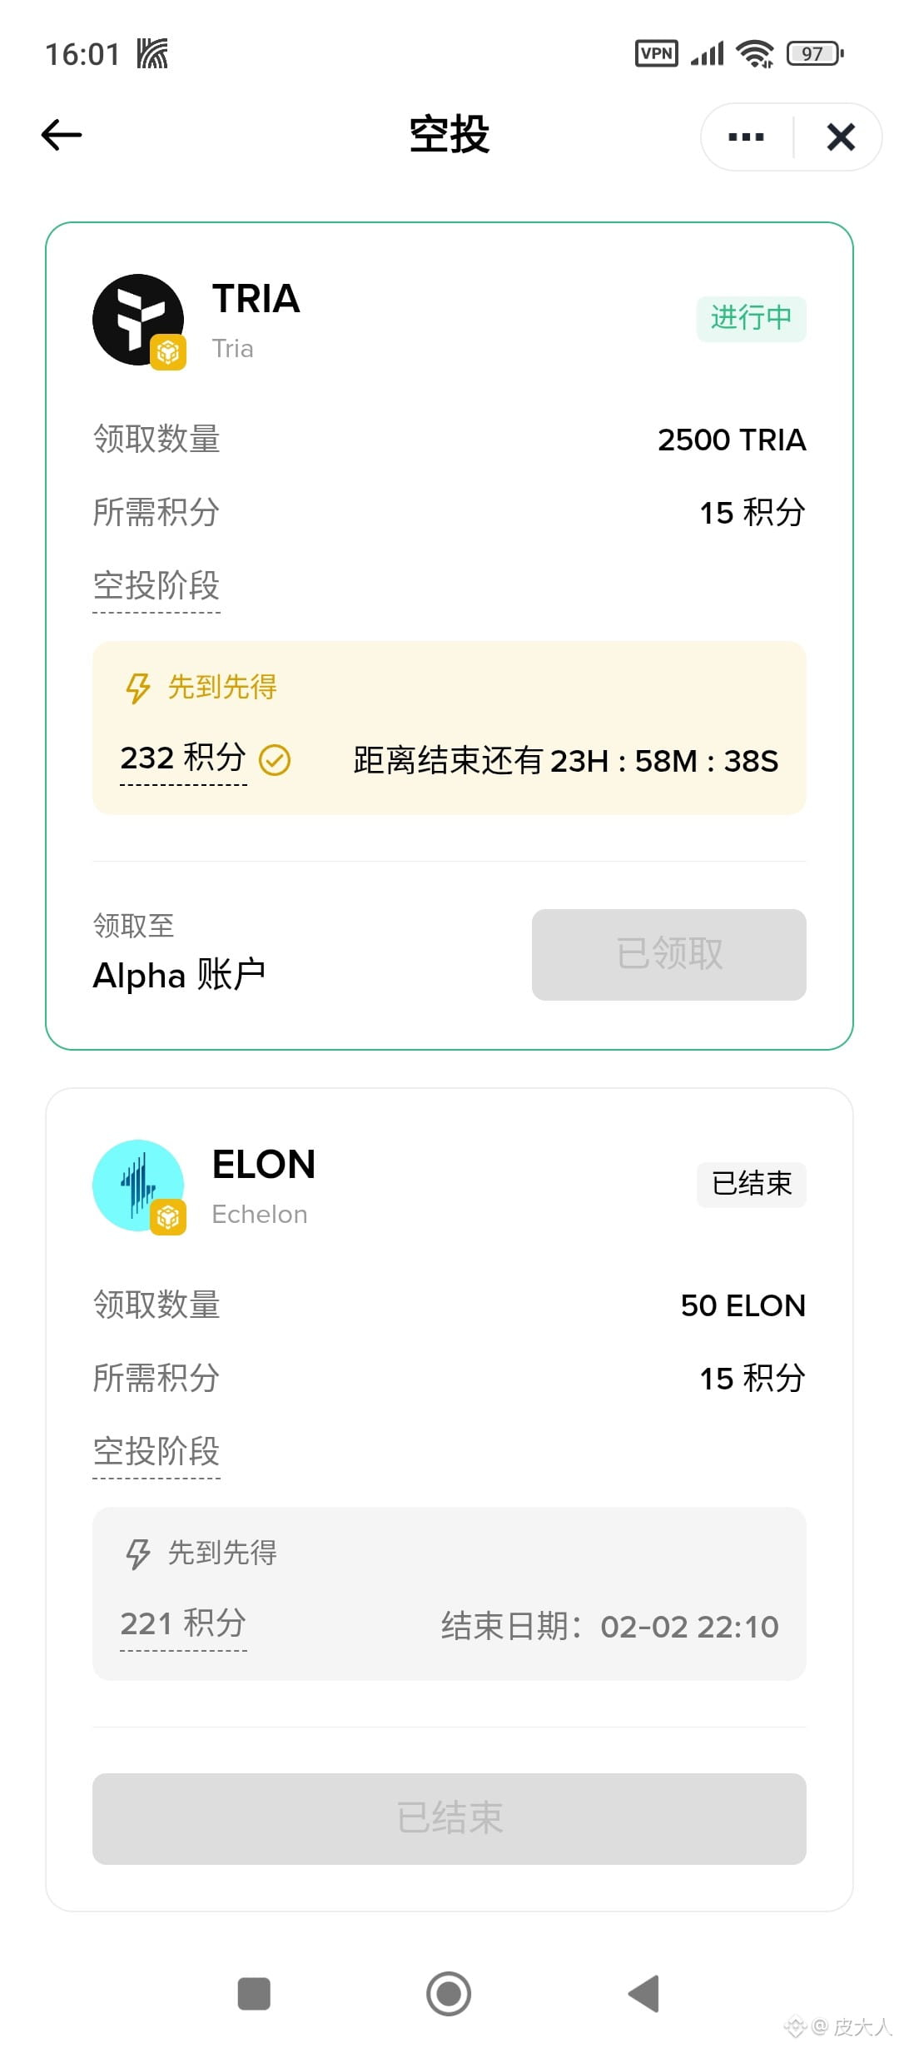
Task: Tap the back arrow in header
Action: click(62, 135)
